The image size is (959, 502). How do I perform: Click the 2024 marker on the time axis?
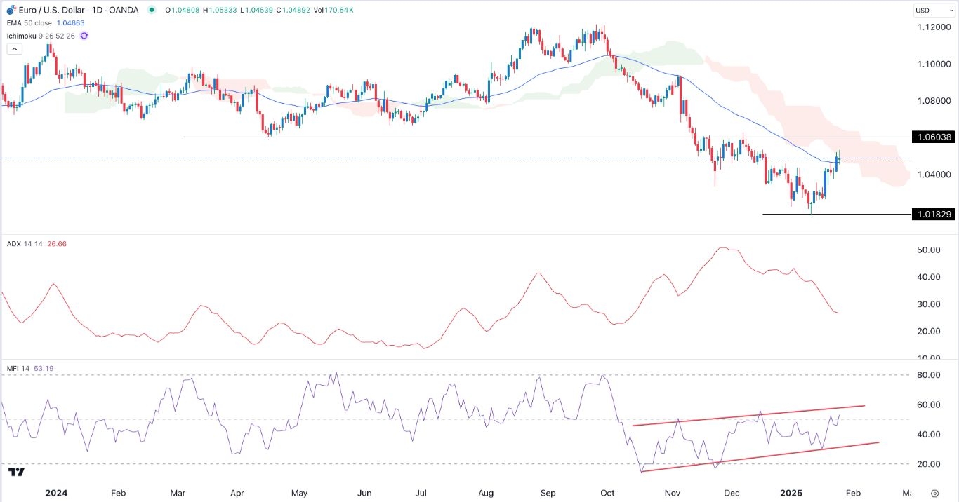pos(55,493)
